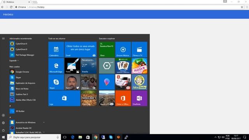Open the Fallout Shelter tile

(x=139, y=82)
